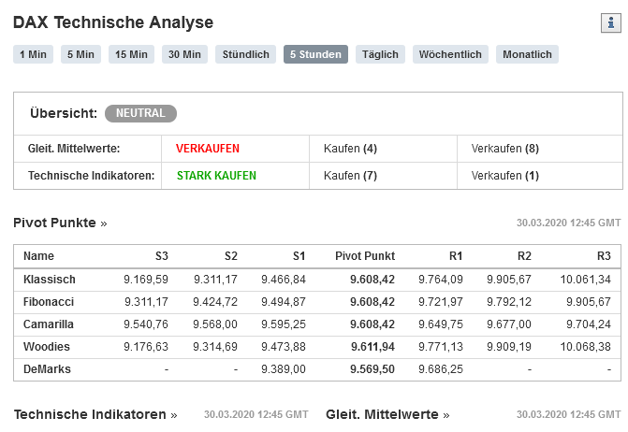Click the info icon near the title
Viewport: 628px width, 432px height.
pyautogui.click(x=611, y=22)
